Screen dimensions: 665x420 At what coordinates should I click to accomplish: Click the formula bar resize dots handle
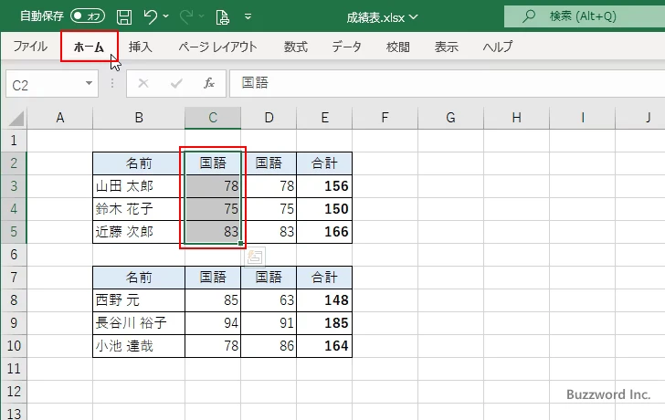click(x=112, y=83)
